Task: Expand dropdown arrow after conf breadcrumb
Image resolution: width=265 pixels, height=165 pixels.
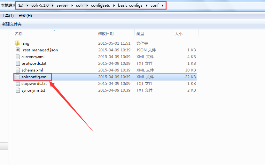Action: 163,5
